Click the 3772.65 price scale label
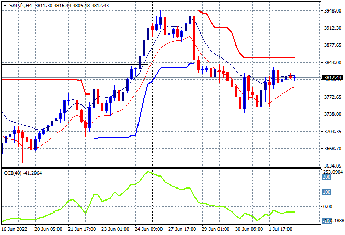345x235 pixels. point(332,97)
